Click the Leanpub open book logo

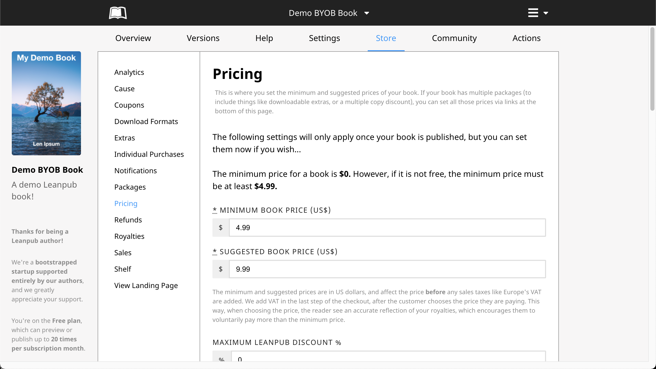[x=118, y=13]
